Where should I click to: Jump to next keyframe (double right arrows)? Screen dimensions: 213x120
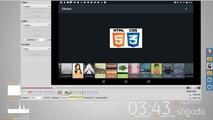coord(53,93)
